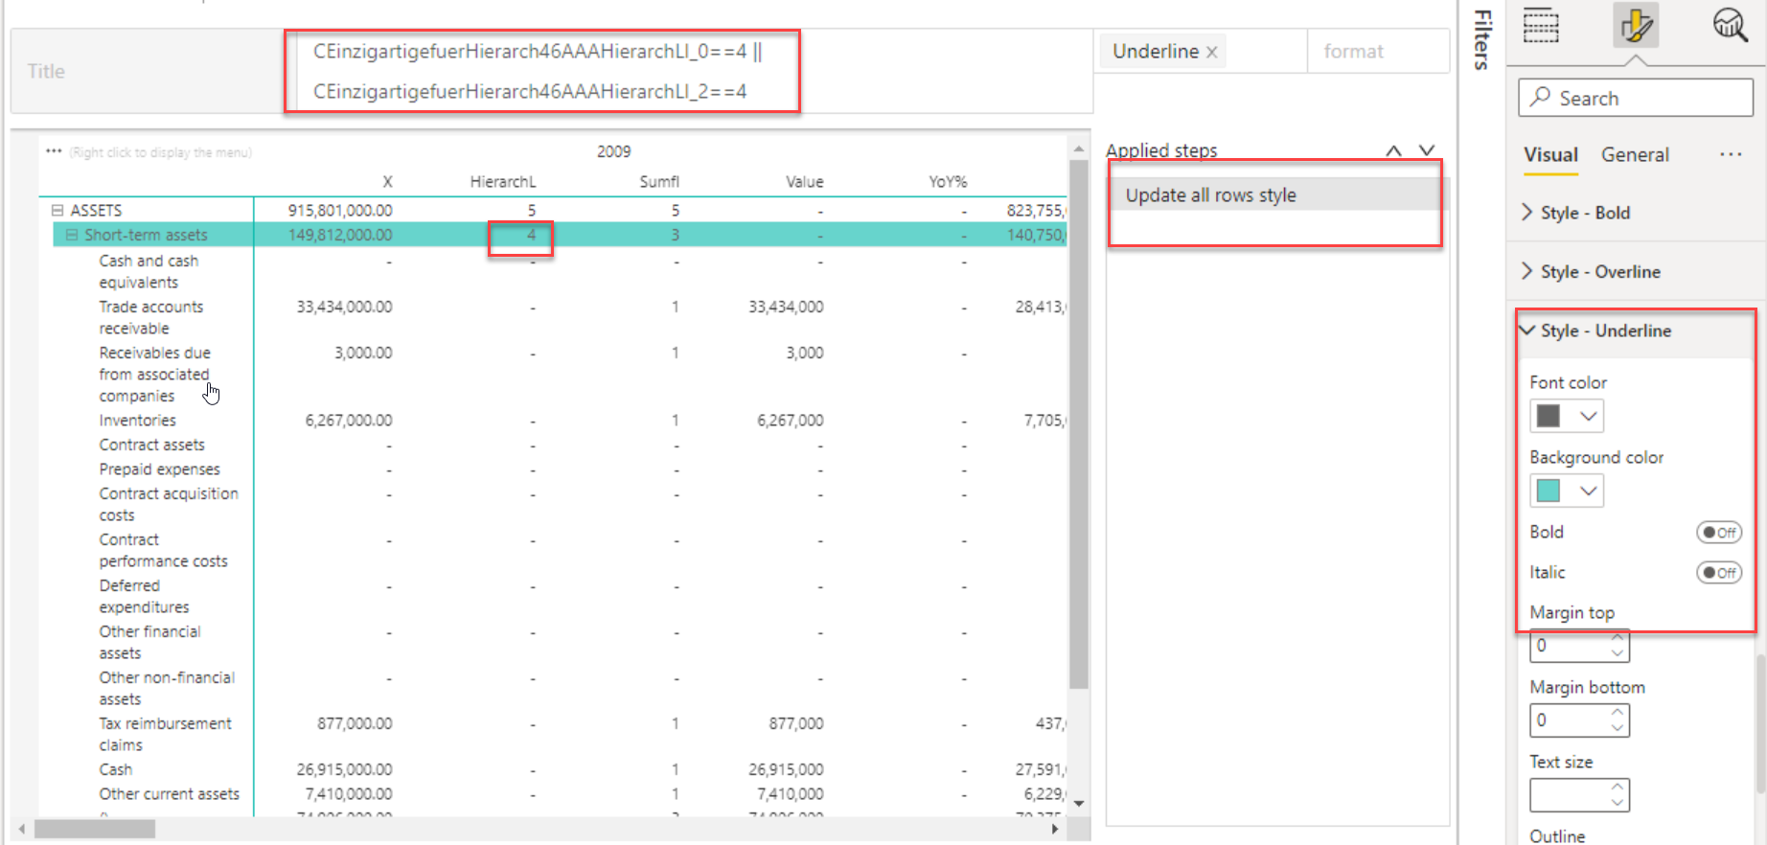Screen dimensions: 1767x845
Task: Click the YoY% column header
Action: tap(948, 182)
